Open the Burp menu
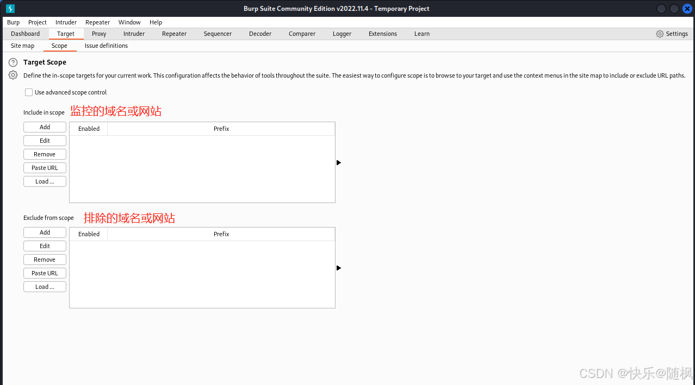Image resolution: width=695 pixels, height=385 pixels. 14,22
